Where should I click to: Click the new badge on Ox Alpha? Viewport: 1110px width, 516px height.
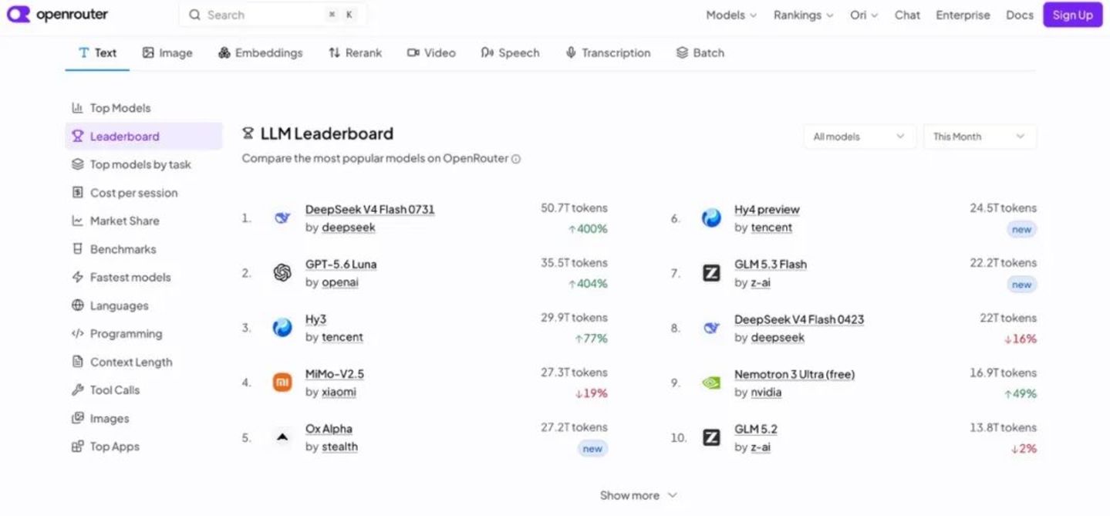click(x=592, y=448)
